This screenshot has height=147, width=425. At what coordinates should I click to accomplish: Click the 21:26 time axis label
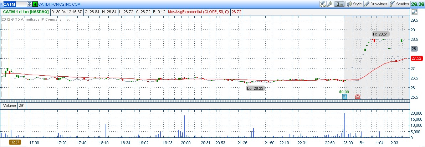point(243,143)
